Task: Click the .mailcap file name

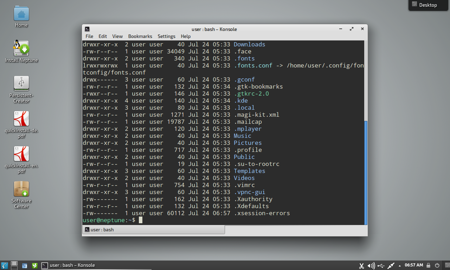Action: 247,122
